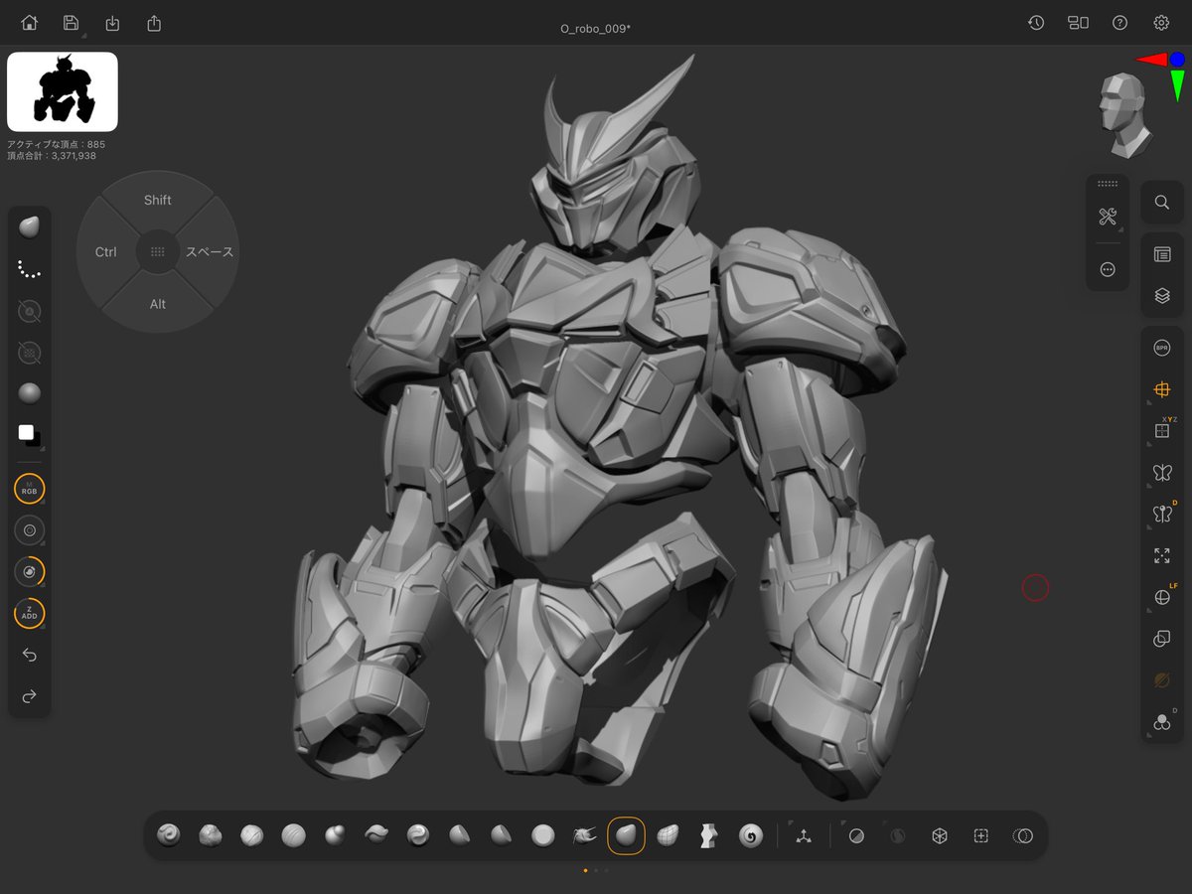Tap the スペース modifier in radial pad

point(210,252)
